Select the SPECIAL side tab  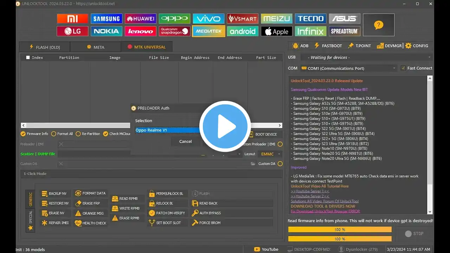(x=31, y=221)
